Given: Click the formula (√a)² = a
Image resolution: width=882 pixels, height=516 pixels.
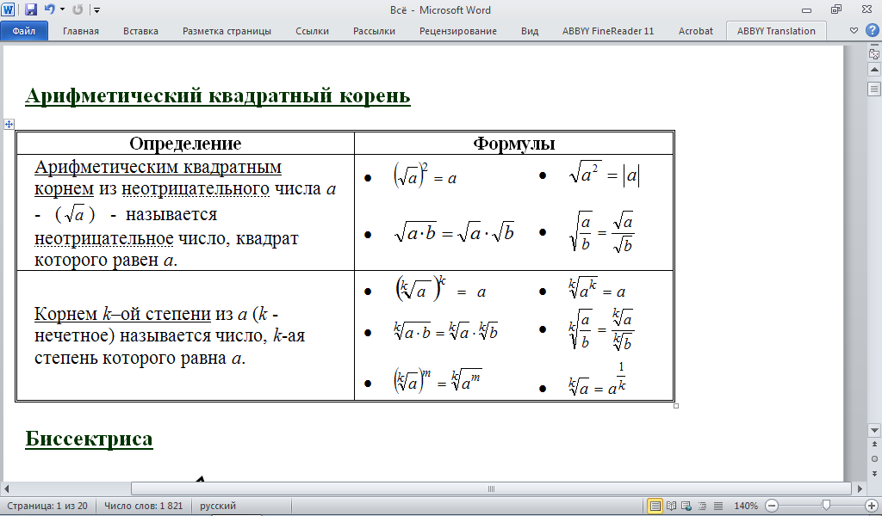Looking at the screenshot, I should click(425, 175).
